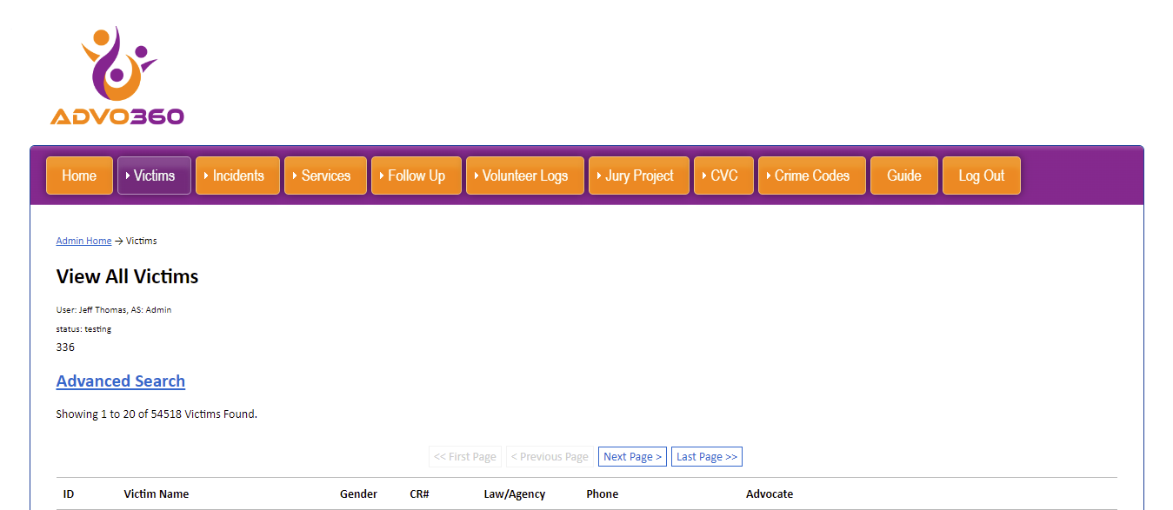This screenshot has height=510, width=1173.
Task: Click the Advocate column header
Action: 770,494
